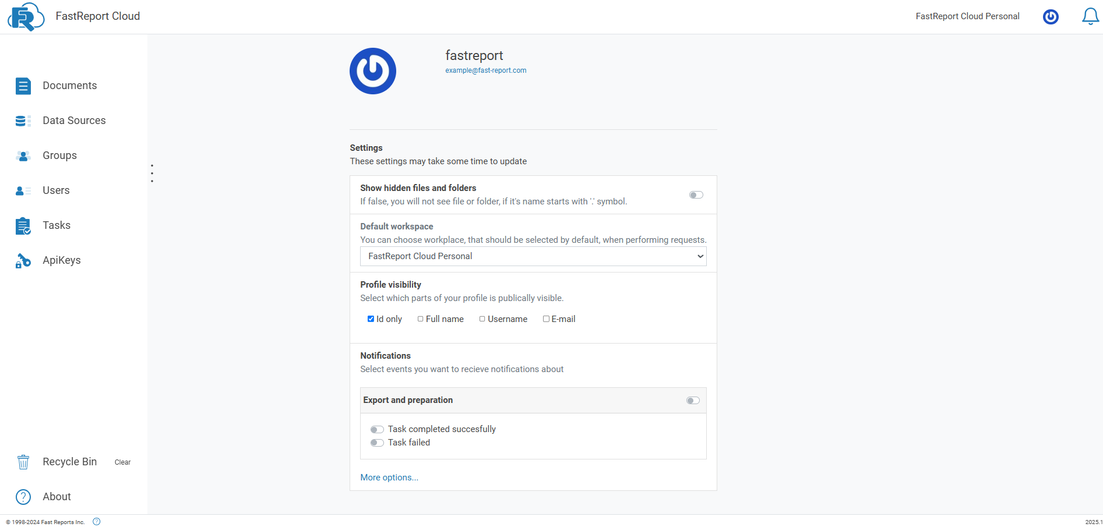Click the sidebar collapse dots handle
The height and width of the screenshot is (527, 1103).
point(152,174)
